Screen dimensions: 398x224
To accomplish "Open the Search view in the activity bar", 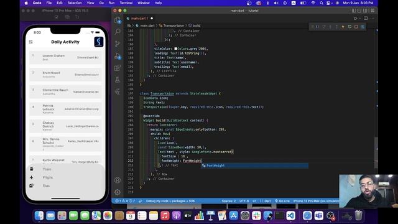I will (x=118, y=32).
